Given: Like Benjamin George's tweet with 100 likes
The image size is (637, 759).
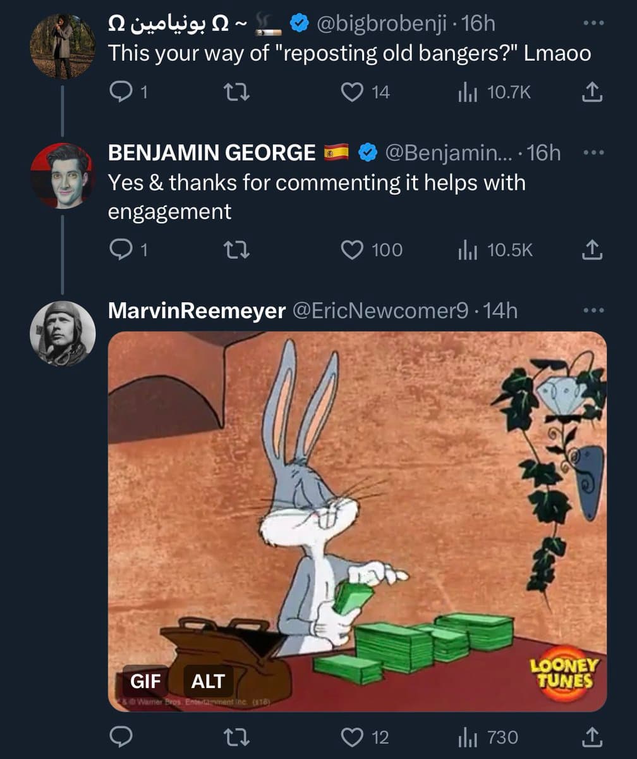Looking at the screenshot, I should pyautogui.click(x=351, y=250).
